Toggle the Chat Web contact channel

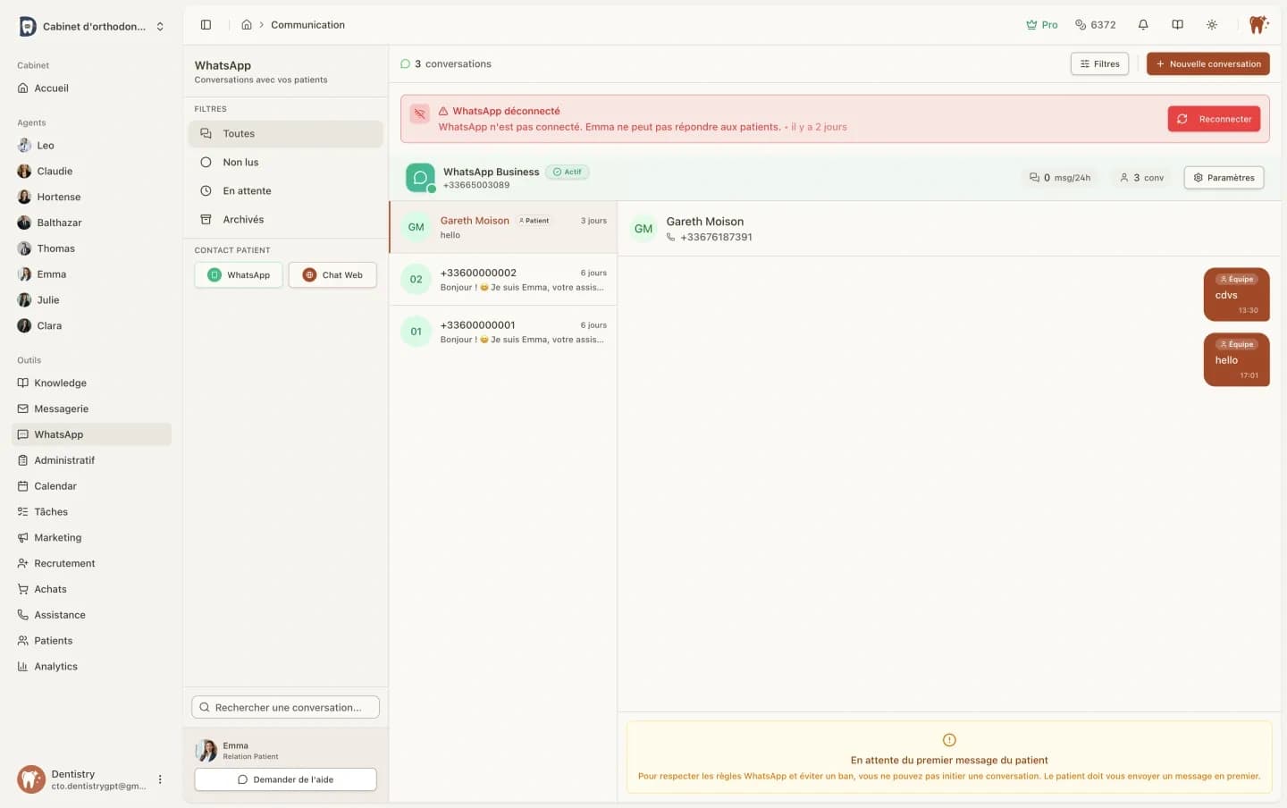point(332,274)
